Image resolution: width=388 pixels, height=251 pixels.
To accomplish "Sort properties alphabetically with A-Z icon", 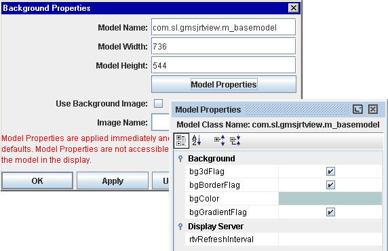I will [197, 140].
